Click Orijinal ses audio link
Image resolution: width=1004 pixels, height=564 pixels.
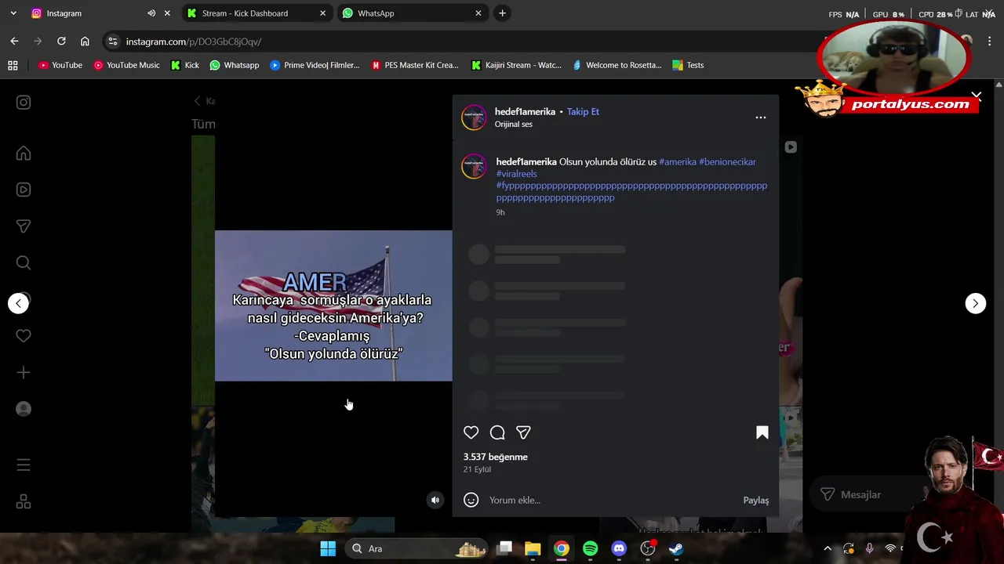[x=513, y=124]
